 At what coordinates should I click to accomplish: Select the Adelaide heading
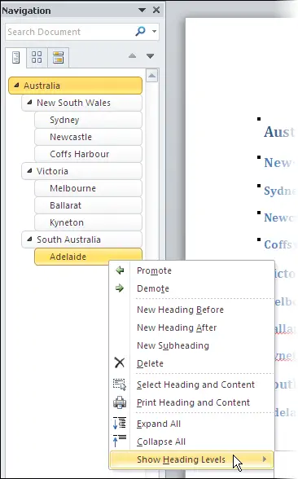coord(88,257)
